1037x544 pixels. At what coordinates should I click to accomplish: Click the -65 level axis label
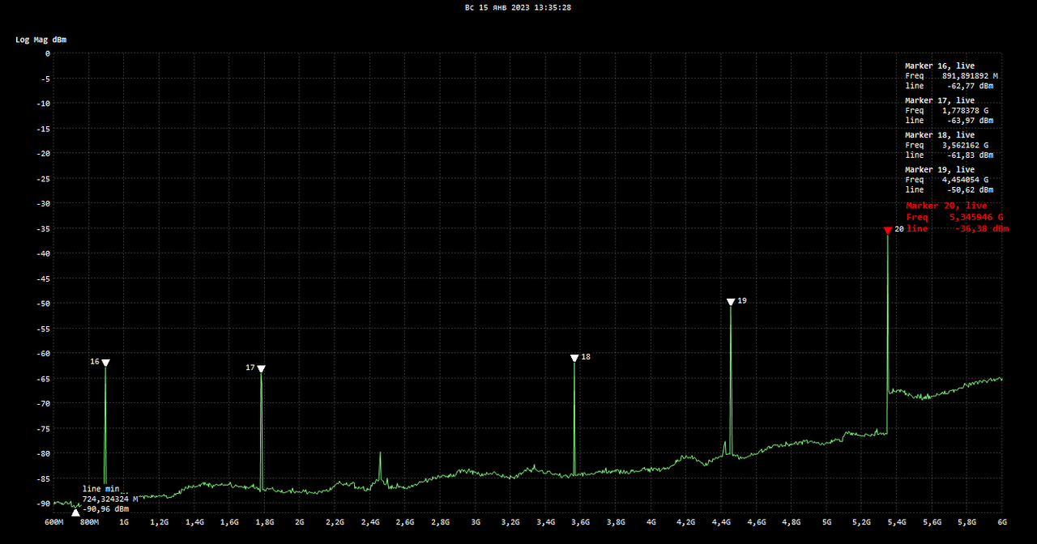tap(43, 379)
